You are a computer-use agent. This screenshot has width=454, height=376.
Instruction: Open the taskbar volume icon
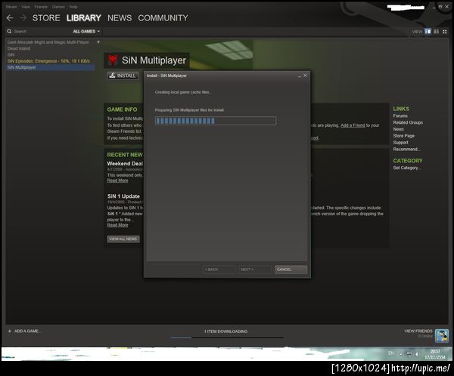point(417,354)
